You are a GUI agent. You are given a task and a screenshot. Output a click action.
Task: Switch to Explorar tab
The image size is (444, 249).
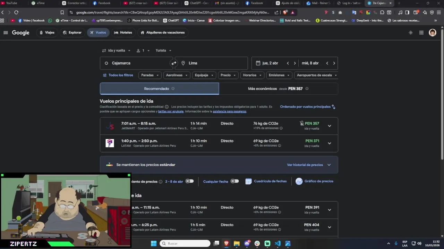point(72,33)
